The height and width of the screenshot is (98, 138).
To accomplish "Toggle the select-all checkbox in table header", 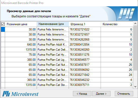I will [3, 24].
